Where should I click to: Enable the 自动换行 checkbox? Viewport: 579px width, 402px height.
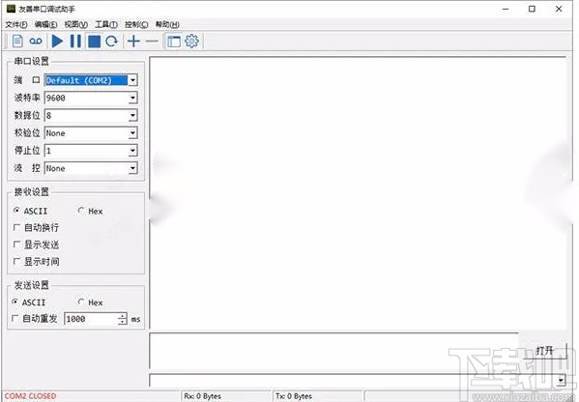pyautogui.click(x=16, y=227)
